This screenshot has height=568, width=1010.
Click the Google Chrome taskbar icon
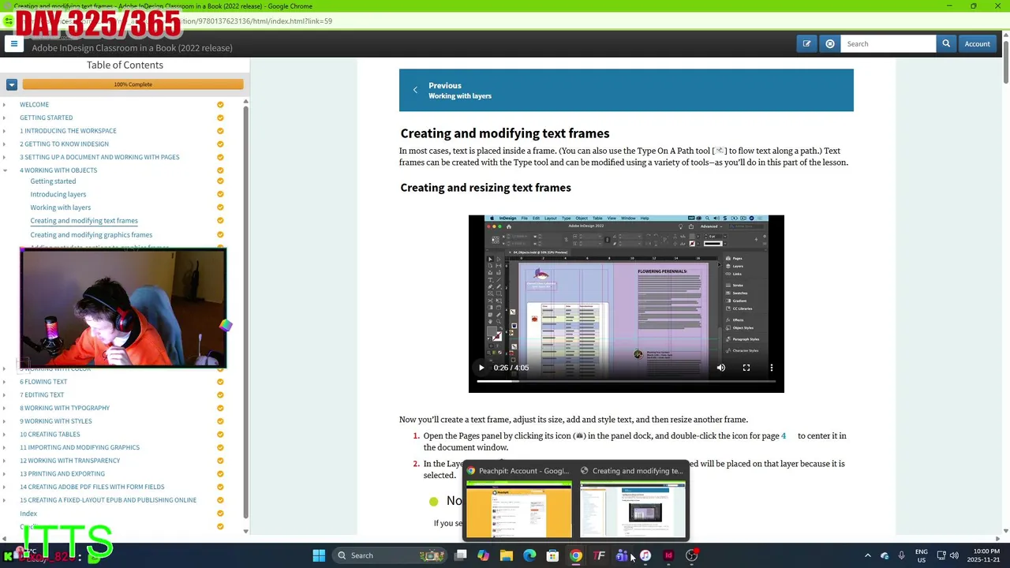click(576, 555)
